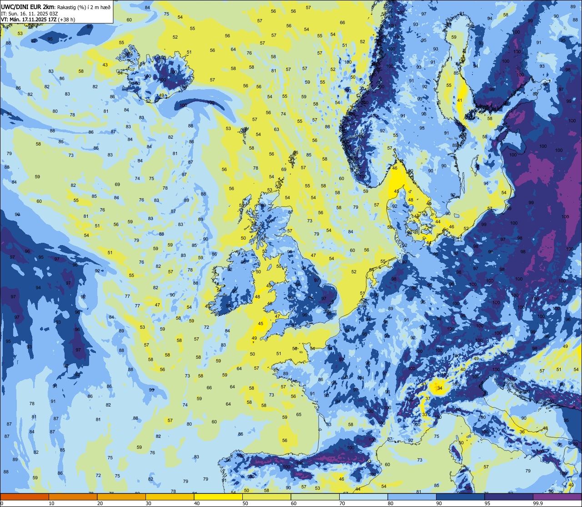Screen dimensions: 582x507
Task: Click the 0–10% dark orange legend swatch
Action: pos(25,497)
